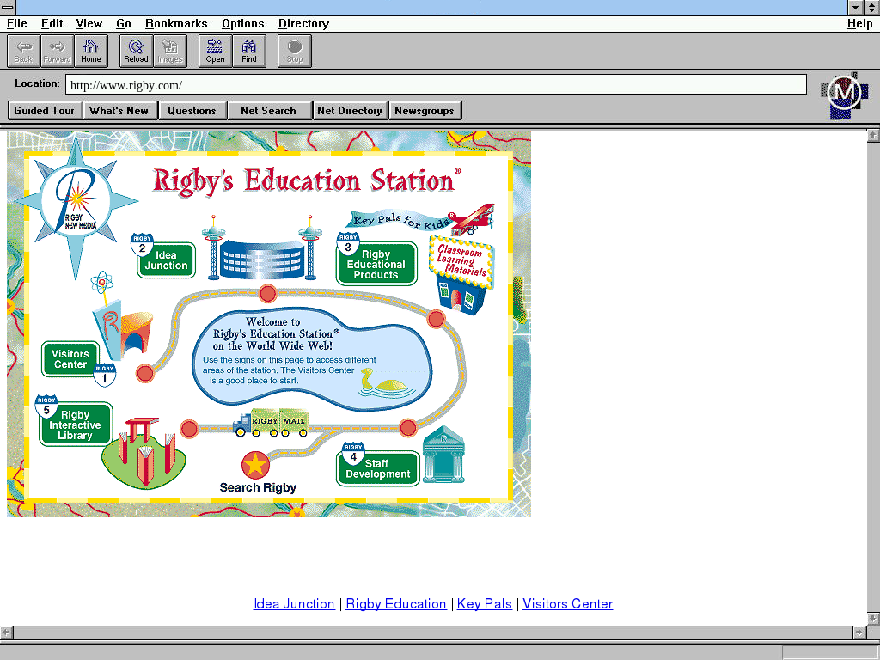
Task: Open the Directory menu
Action: (x=303, y=24)
